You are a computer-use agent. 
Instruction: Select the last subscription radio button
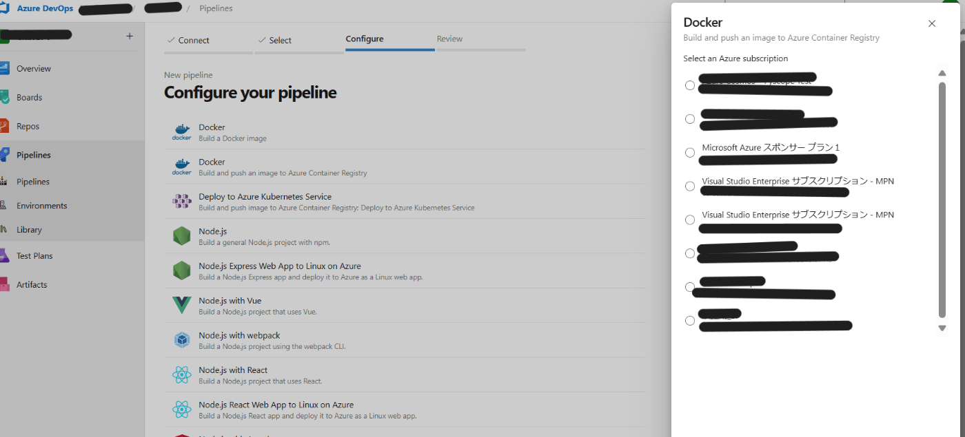[690, 321]
